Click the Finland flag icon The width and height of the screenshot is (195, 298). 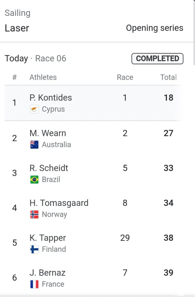(34, 249)
